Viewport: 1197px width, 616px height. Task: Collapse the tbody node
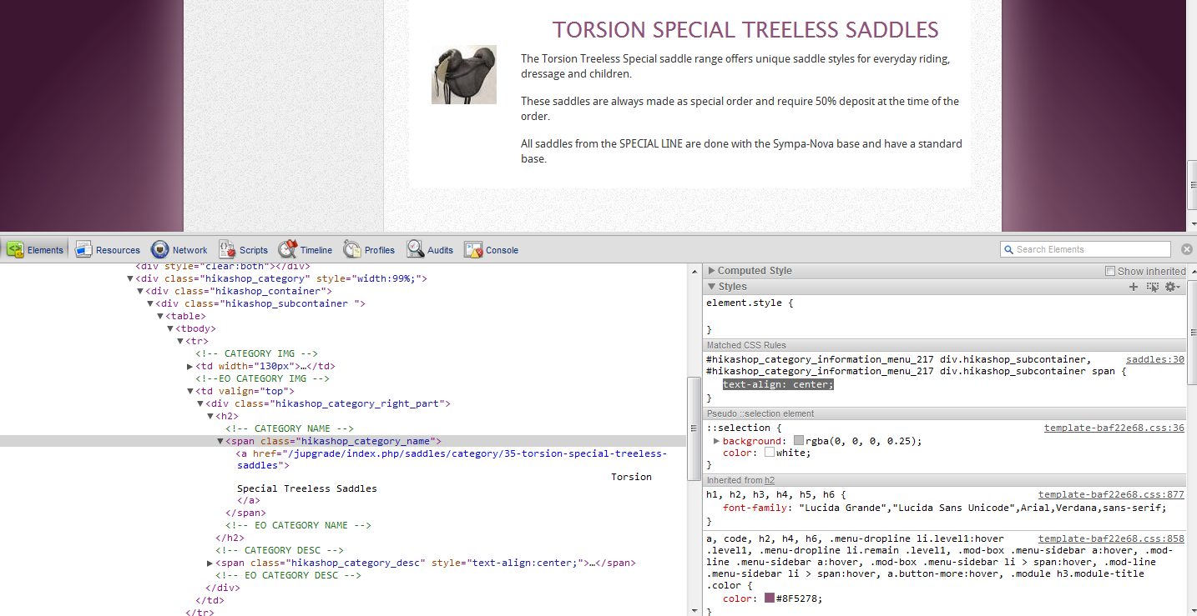(x=170, y=328)
